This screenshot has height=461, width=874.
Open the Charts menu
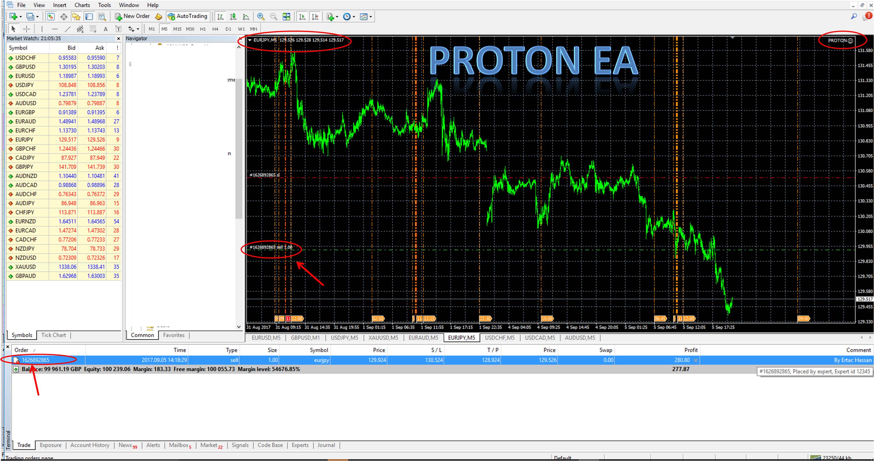[x=82, y=5]
